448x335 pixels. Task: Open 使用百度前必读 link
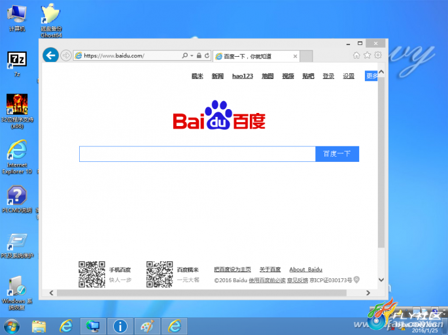coord(267,280)
